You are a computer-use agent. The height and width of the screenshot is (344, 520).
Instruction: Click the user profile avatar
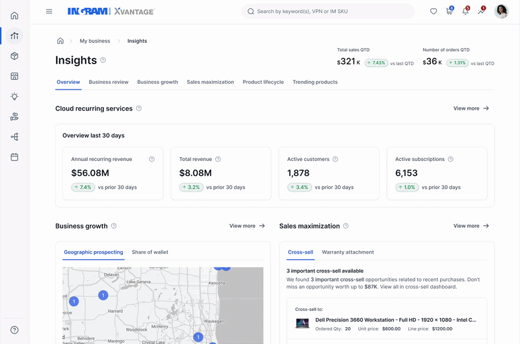point(501,11)
